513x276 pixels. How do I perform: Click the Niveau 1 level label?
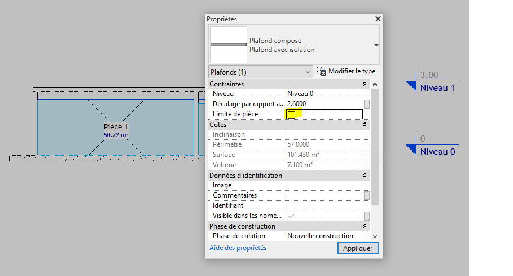point(437,88)
